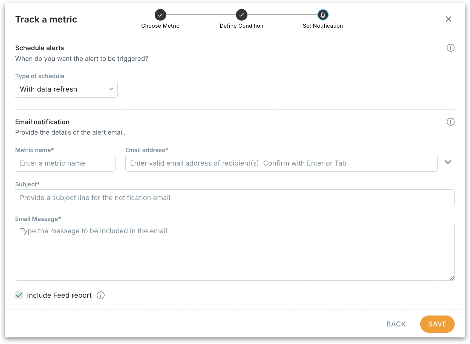Screen dimensions: 470x344
Task: Go to the Choose Metric step label
Action: pyautogui.click(x=160, y=26)
